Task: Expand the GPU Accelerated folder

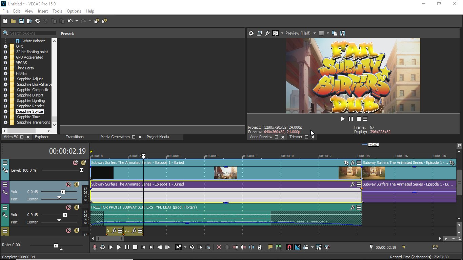Action: tap(5, 57)
